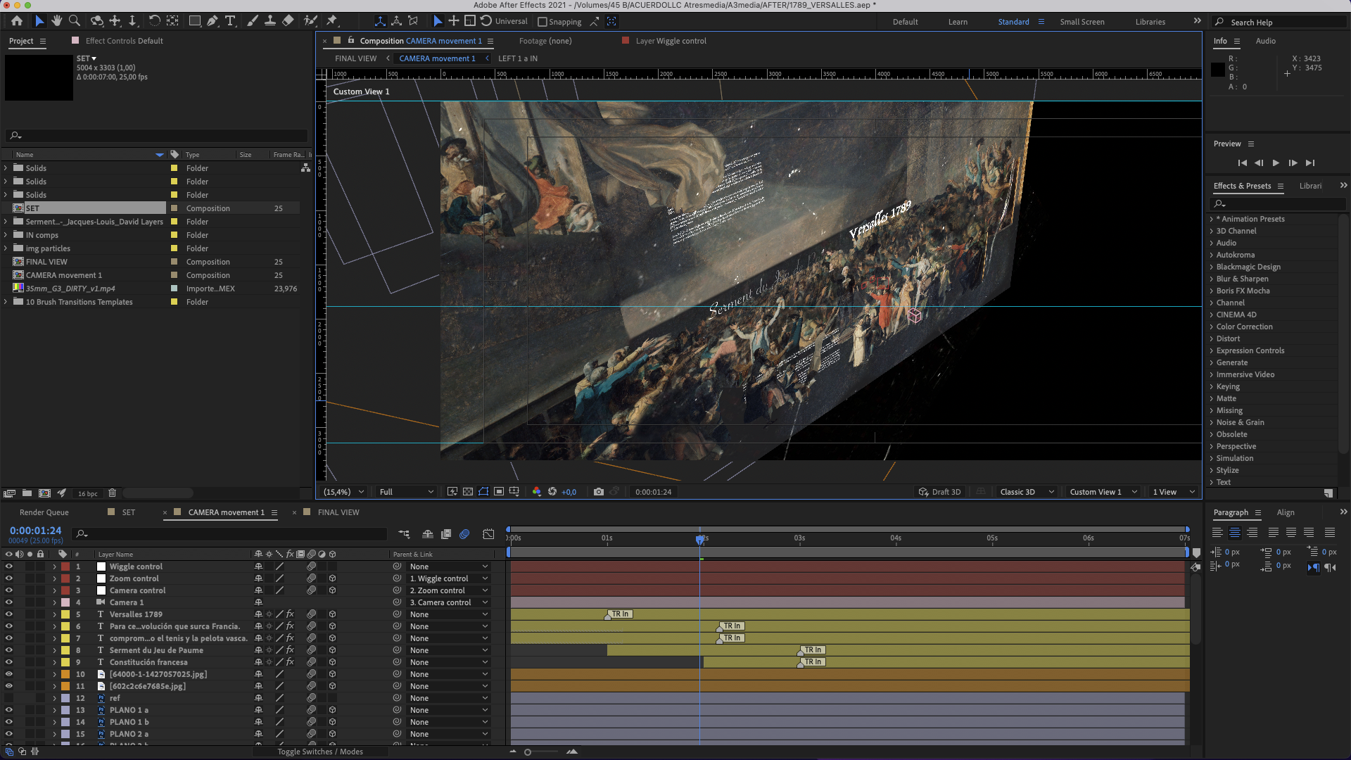Take a snapshot with the camera icon
1351x760 pixels.
(598, 492)
